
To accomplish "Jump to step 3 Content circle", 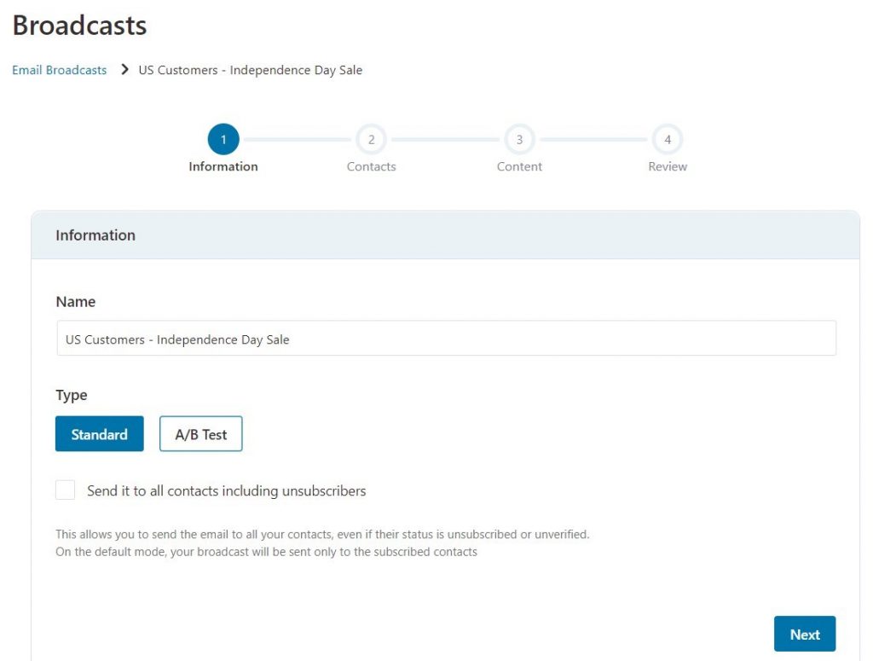I will (x=519, y=139).
